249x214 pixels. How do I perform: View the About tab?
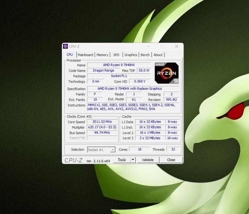(158, 55)
